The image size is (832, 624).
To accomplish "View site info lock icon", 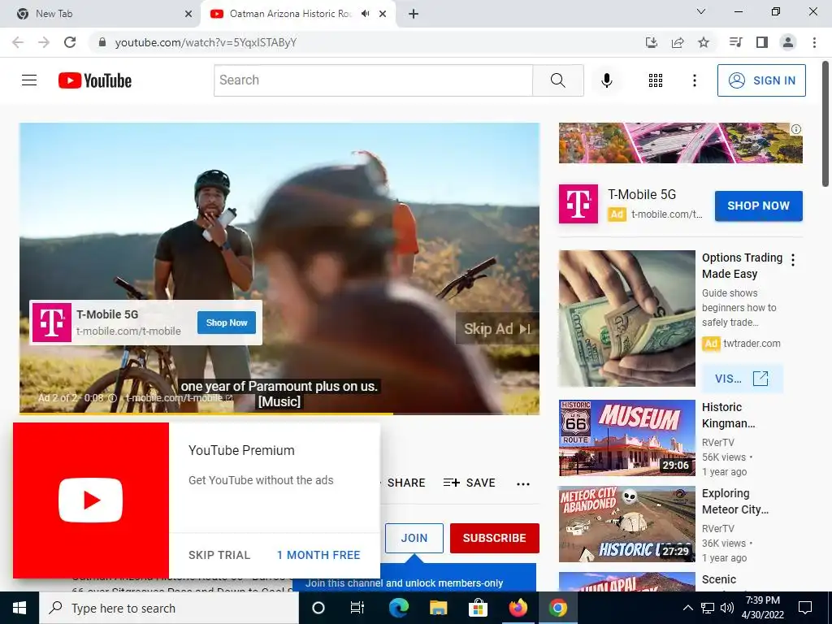I will (x=102, y=42).
